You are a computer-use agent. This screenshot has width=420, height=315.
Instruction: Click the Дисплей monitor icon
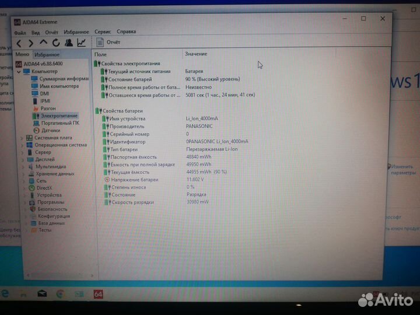30,159
